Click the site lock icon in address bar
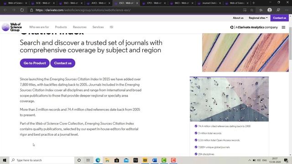 click(x=31, y=10)
